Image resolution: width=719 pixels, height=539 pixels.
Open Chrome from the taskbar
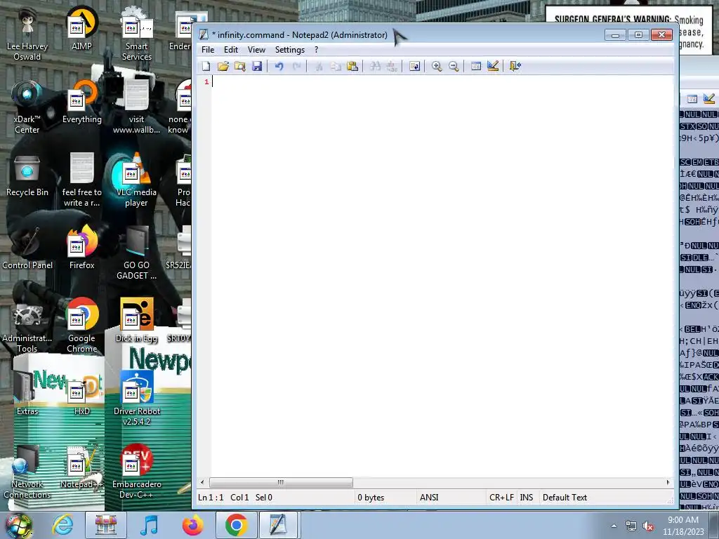(x=236, y=525)
